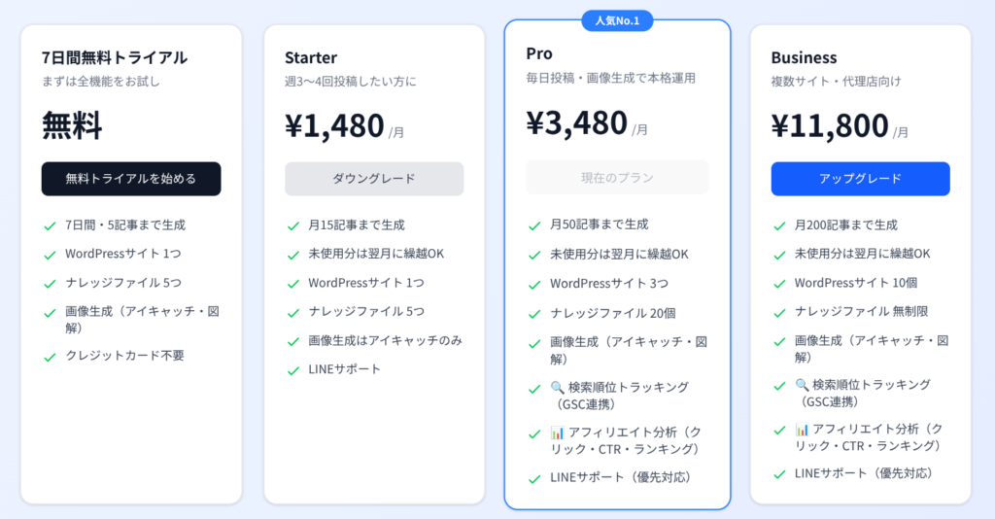Select the Business plan heading
The width and height of the screenshot is (995, 519).
804,57
